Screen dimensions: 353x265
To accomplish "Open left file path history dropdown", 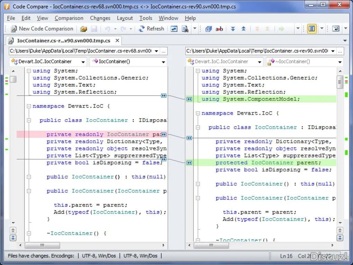I will click(x=156, y=51).
